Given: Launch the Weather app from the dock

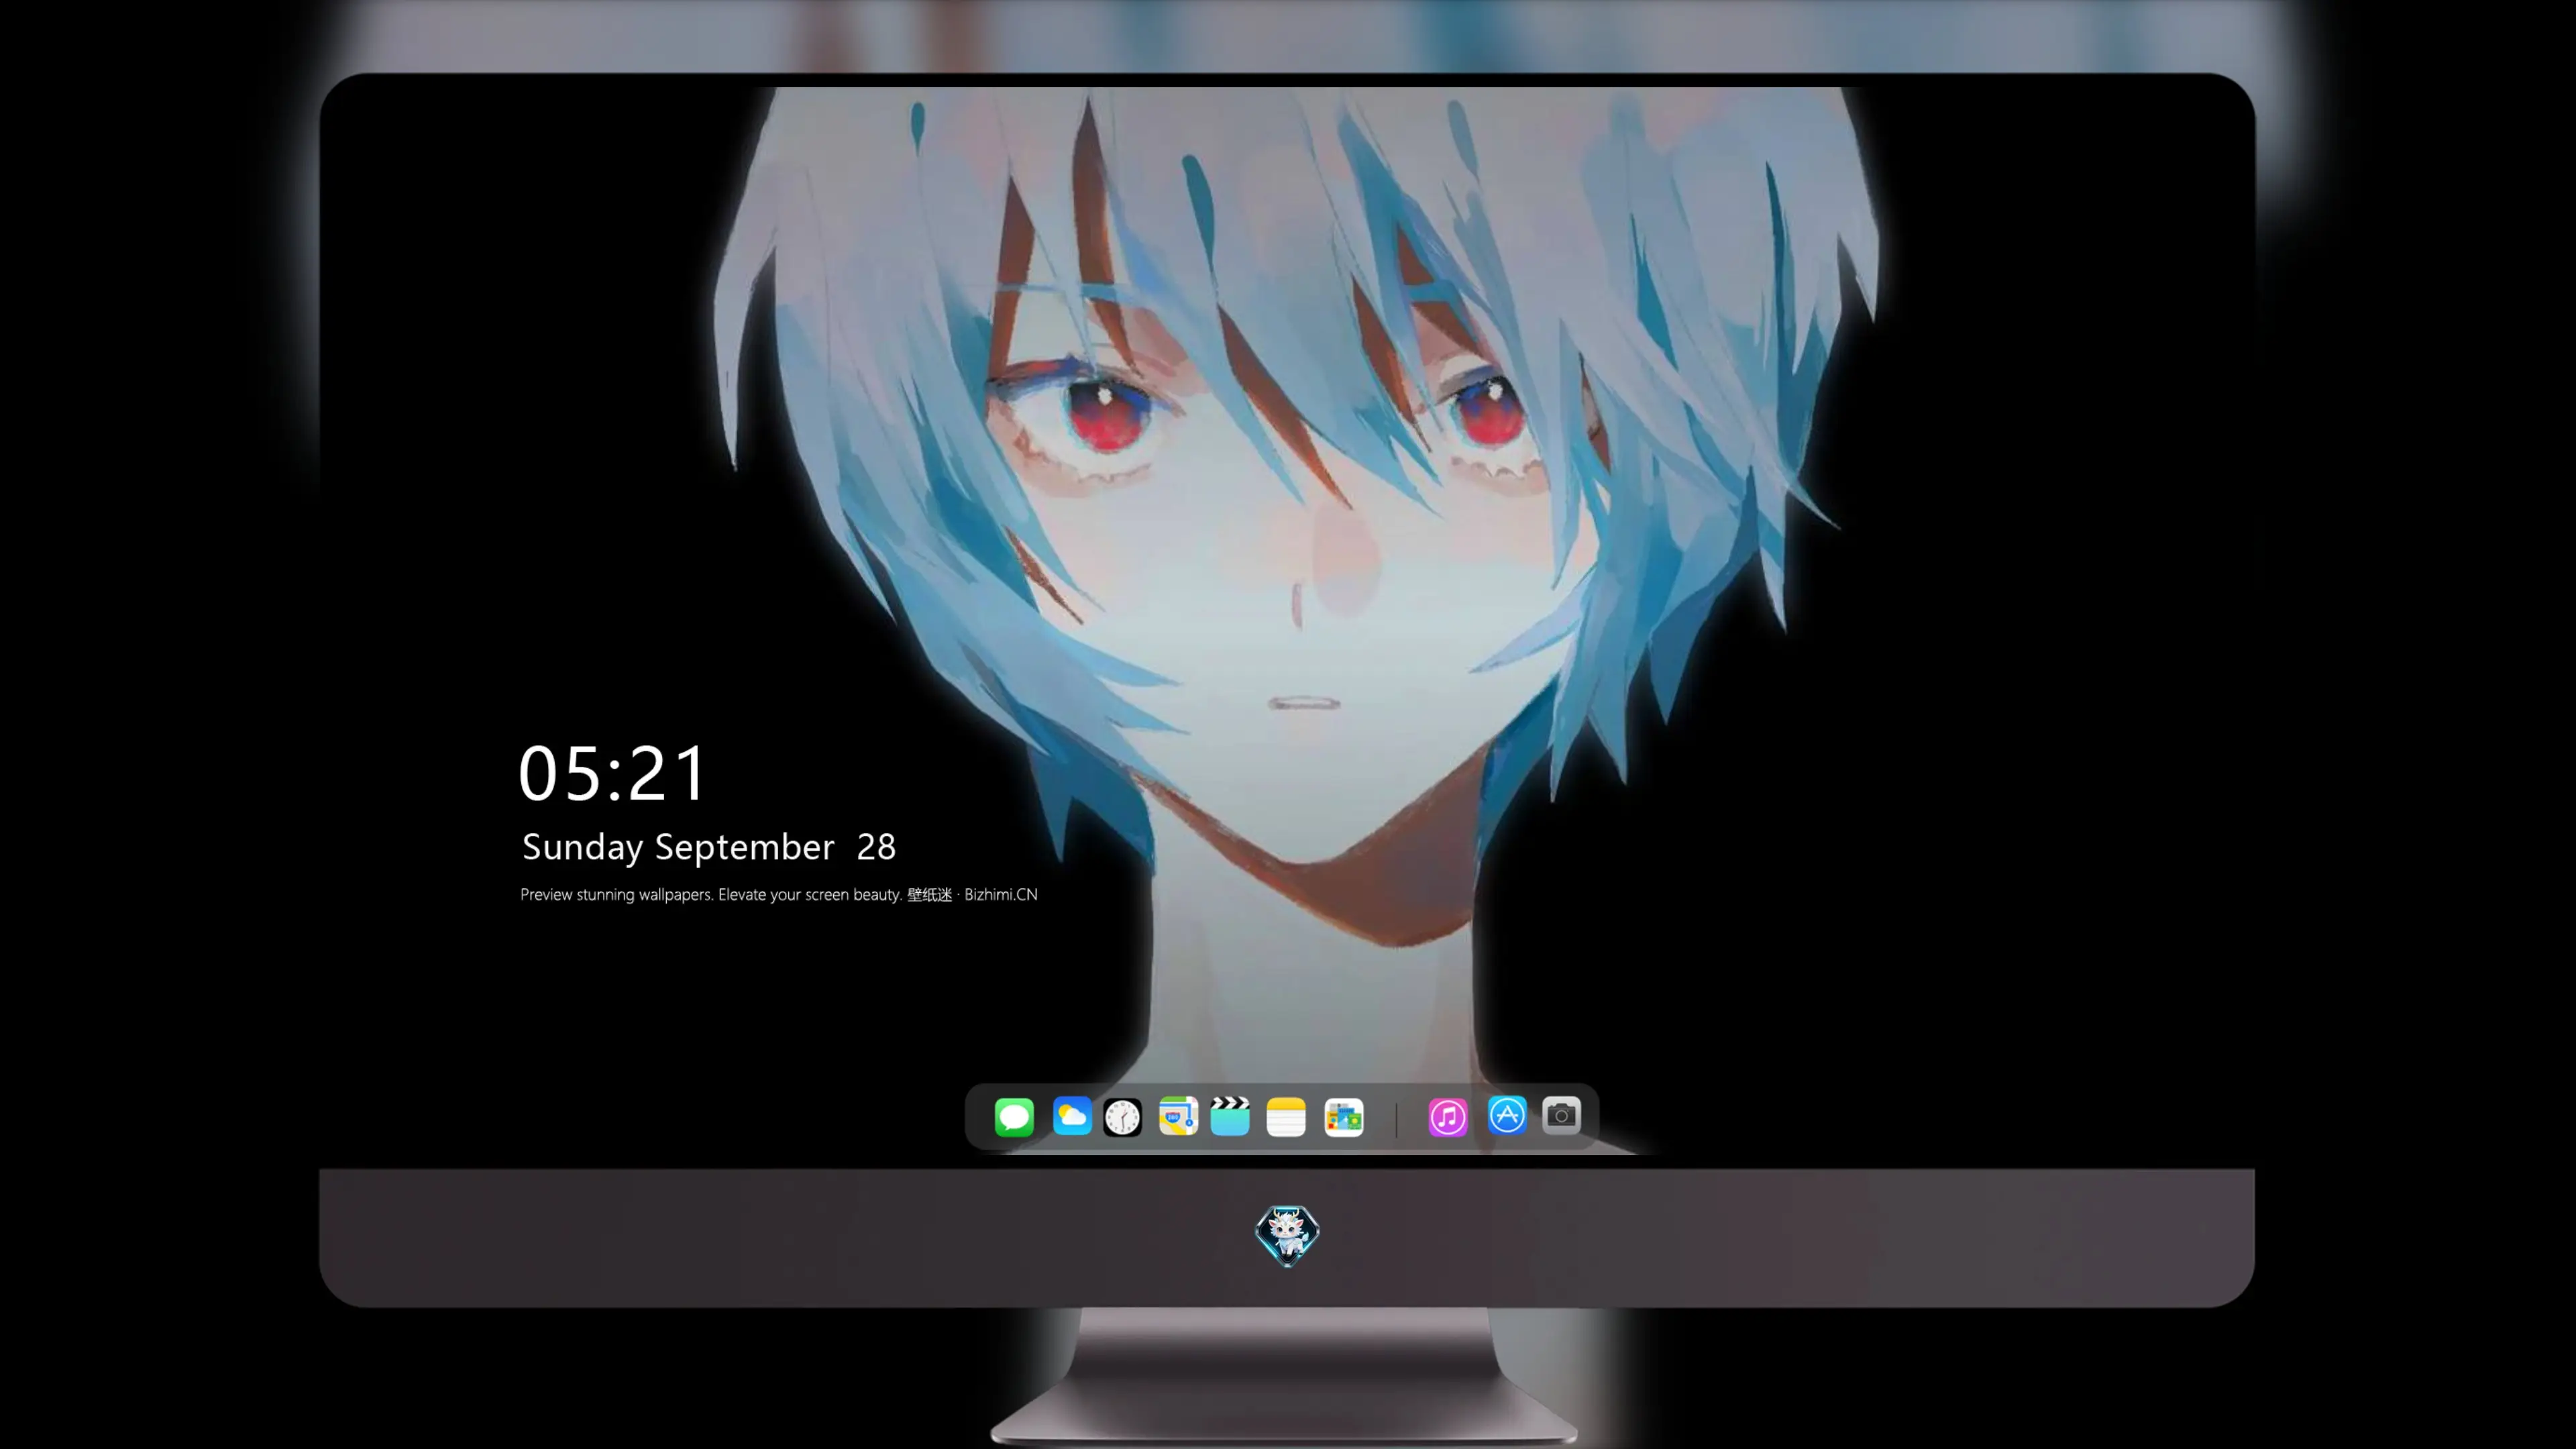Looking at the screenshot, I should click(x=1072, y=1116).
